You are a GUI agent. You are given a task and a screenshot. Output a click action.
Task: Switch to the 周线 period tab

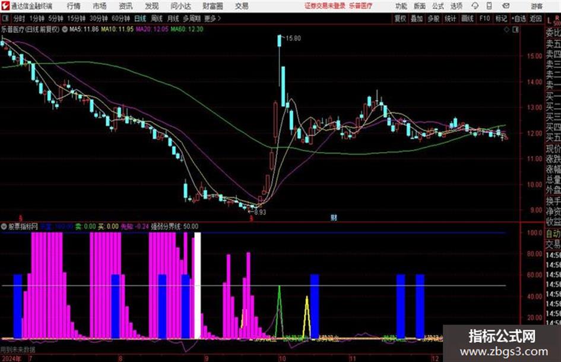click(x=157, y=18)
